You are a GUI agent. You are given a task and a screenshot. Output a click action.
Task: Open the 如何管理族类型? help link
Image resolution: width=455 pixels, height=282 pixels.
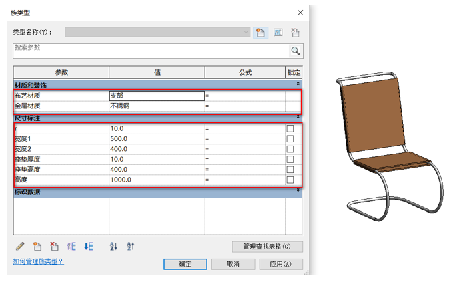(38, 261)
